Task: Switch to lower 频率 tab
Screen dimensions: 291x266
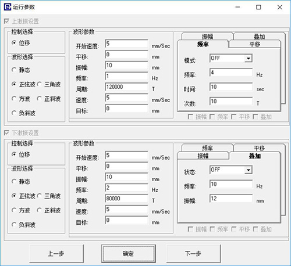Action: [x=207, y=148]
